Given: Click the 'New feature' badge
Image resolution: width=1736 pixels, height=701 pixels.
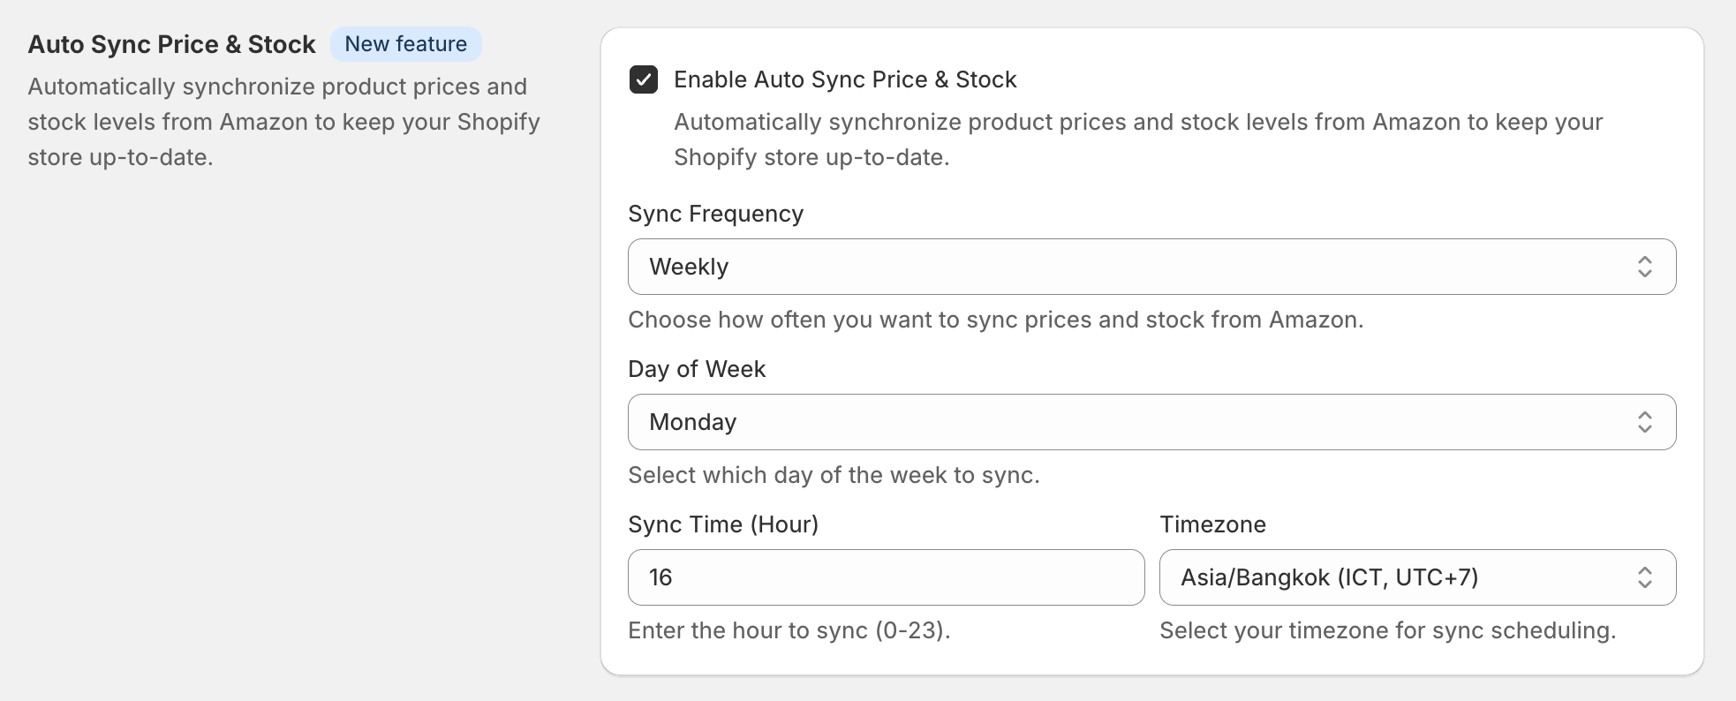Looking at the screenshot, I should pos(406,44).
